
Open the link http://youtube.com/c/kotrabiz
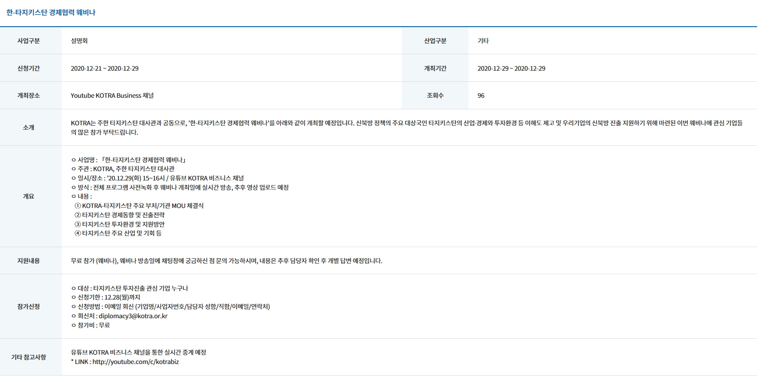pos(136,362)
